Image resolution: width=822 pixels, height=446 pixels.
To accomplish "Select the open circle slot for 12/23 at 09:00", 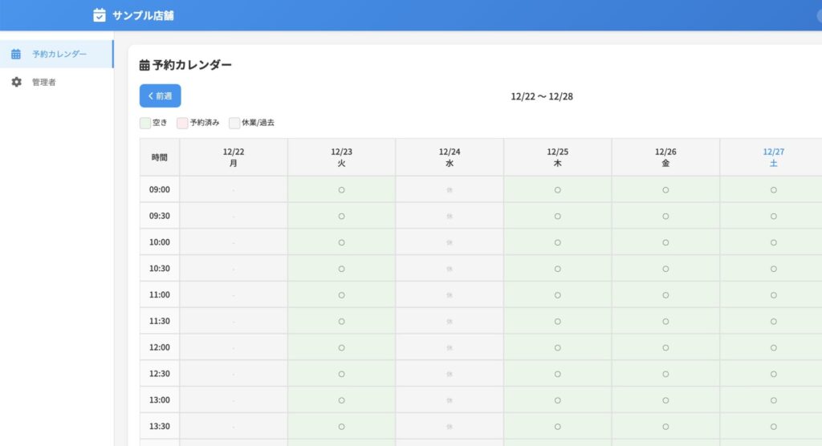I will pyautogui.click(x=341, y=190).
